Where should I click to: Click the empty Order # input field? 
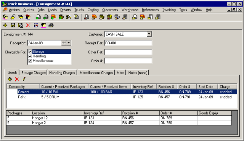pyautogui.click(x=128, y=61)
